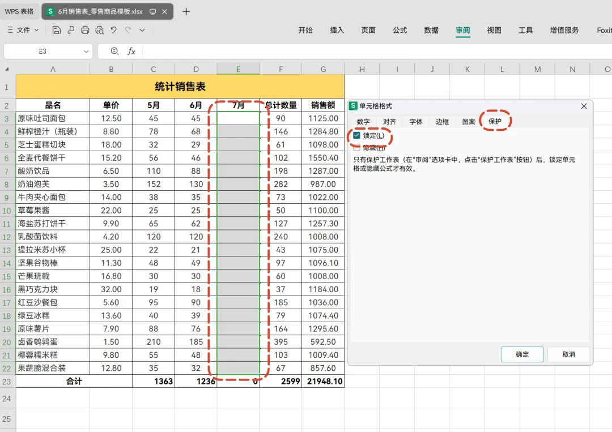The image size is (612, 432).
Task: Click cell with total 2599
Action: (x=280, y=381)
